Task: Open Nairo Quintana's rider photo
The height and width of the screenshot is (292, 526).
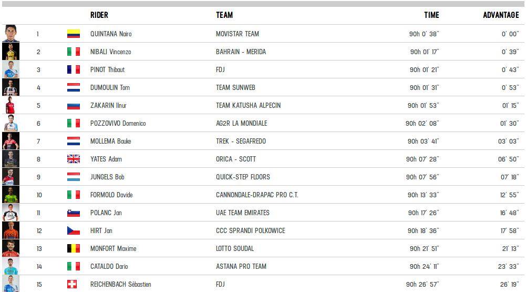Action: (x=11, y=33)
